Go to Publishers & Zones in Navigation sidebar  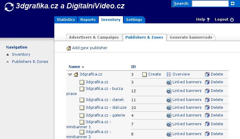[30, 61]
